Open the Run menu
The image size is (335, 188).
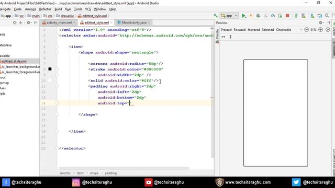[68, 9]
